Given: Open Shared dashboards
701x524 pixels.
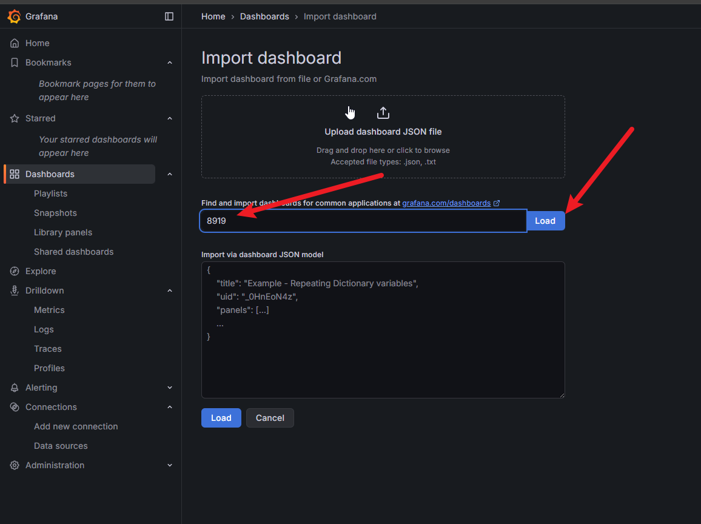Looking at the screenshot, I should point(74,252).
